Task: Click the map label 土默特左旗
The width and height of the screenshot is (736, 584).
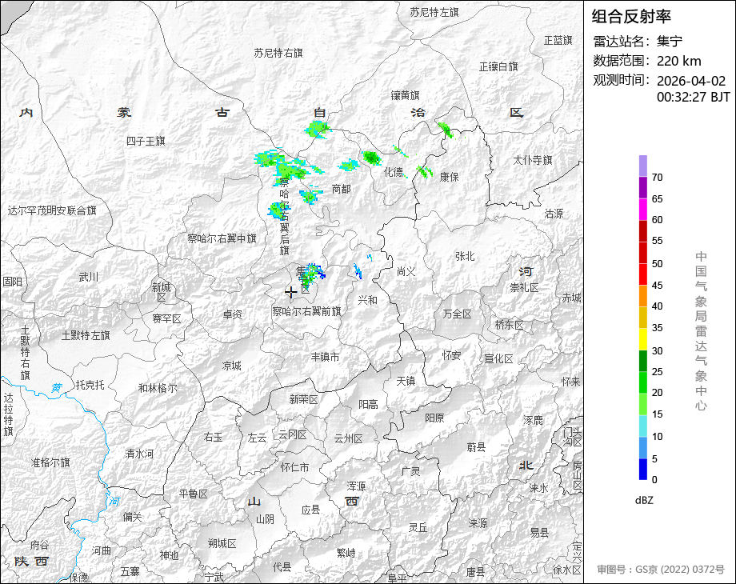Action: 86,336
